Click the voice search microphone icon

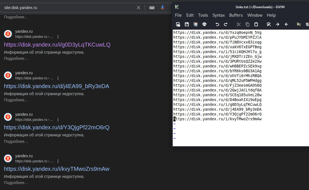pyautogui.click(x=162, y=8)
